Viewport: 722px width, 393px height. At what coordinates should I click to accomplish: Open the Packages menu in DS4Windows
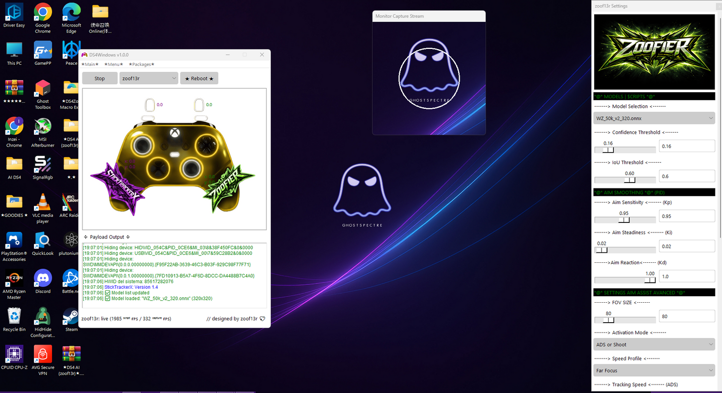point(141,64)
